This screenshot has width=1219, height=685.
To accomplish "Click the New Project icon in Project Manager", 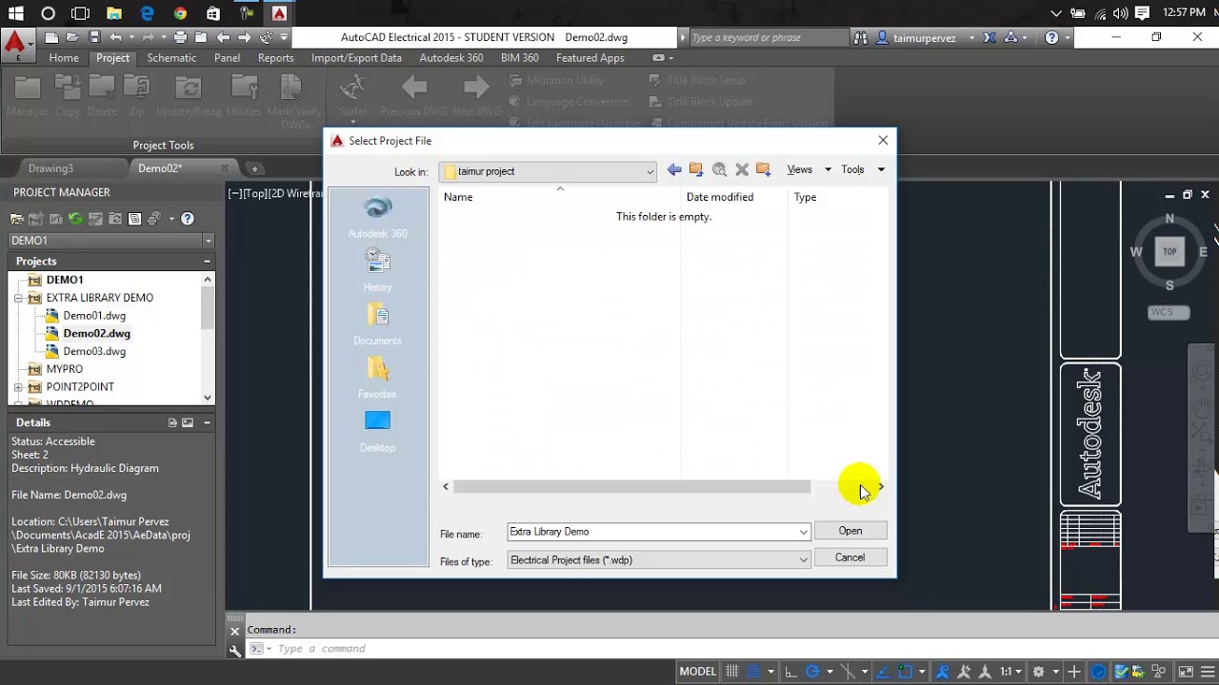I will click(x=35, y=219).
